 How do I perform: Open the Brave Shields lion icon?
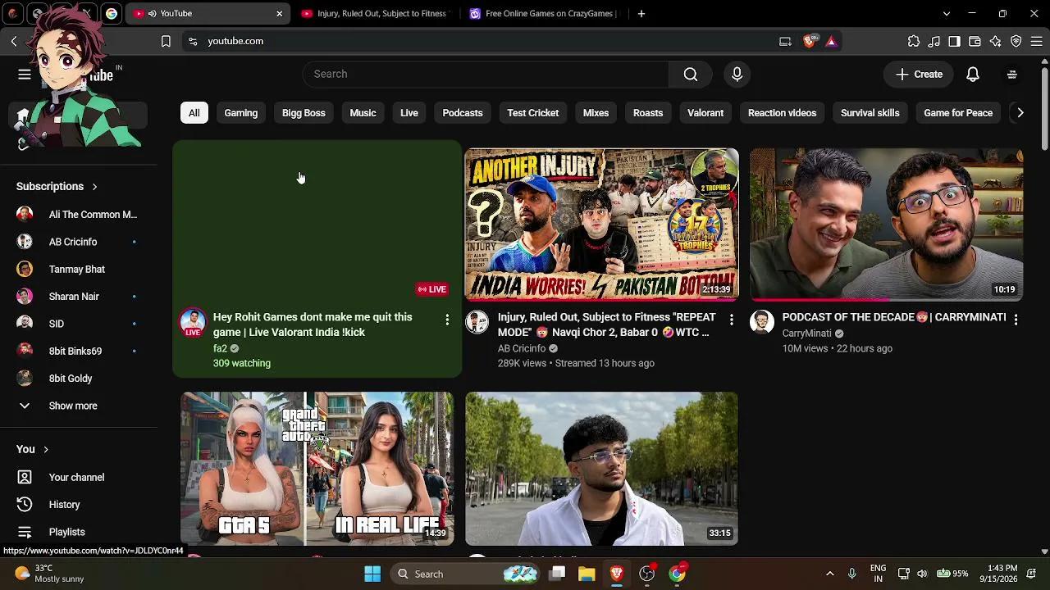click(810, 41)
